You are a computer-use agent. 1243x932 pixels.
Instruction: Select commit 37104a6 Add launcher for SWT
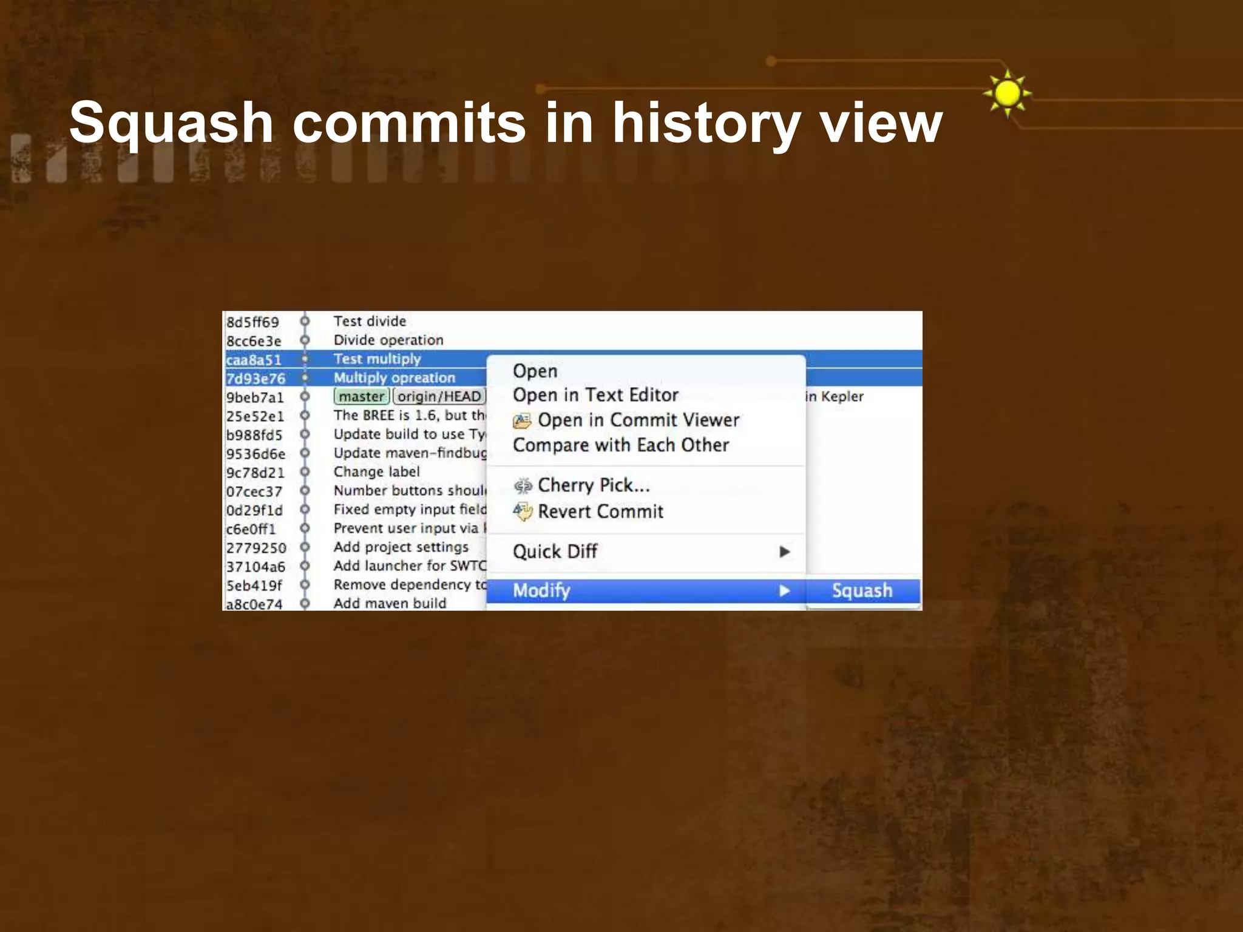pos(356,566)
